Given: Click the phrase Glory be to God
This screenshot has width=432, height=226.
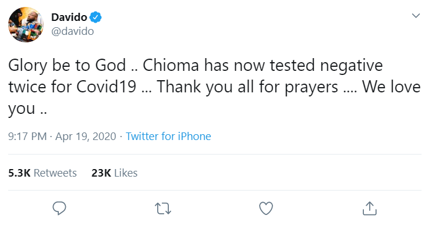Looking at the screenshot, I should pos(67,66).
